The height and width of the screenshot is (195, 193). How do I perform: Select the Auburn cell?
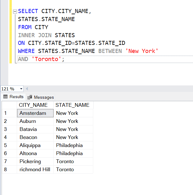(x=35, y=121)
